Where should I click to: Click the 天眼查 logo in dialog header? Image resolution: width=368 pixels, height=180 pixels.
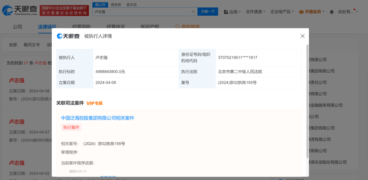(68, 36)
